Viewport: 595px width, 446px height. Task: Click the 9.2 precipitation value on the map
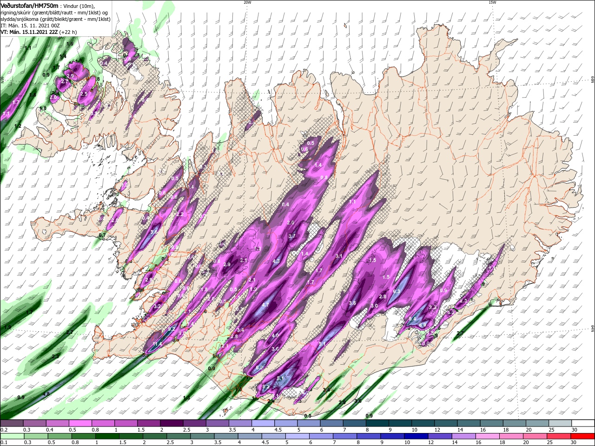172,329
